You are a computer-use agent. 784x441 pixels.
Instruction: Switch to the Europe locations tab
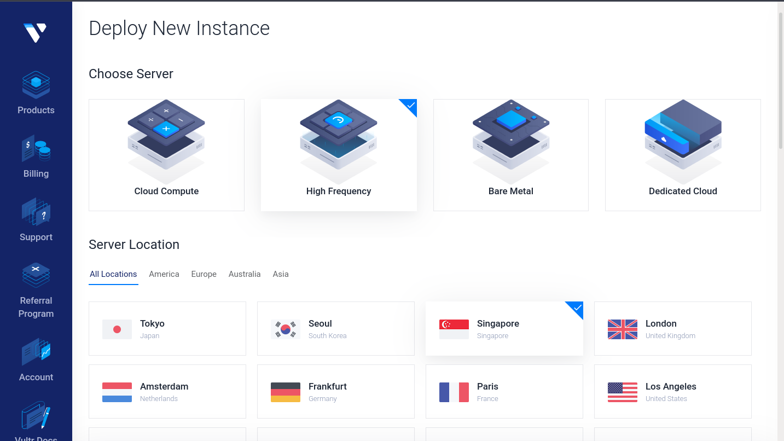click(204, 274)
